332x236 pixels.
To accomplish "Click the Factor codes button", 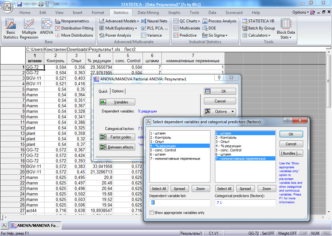I will (117, 137).
